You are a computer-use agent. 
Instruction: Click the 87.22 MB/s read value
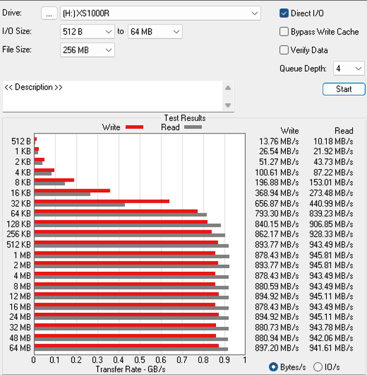[x=333, y=173]
